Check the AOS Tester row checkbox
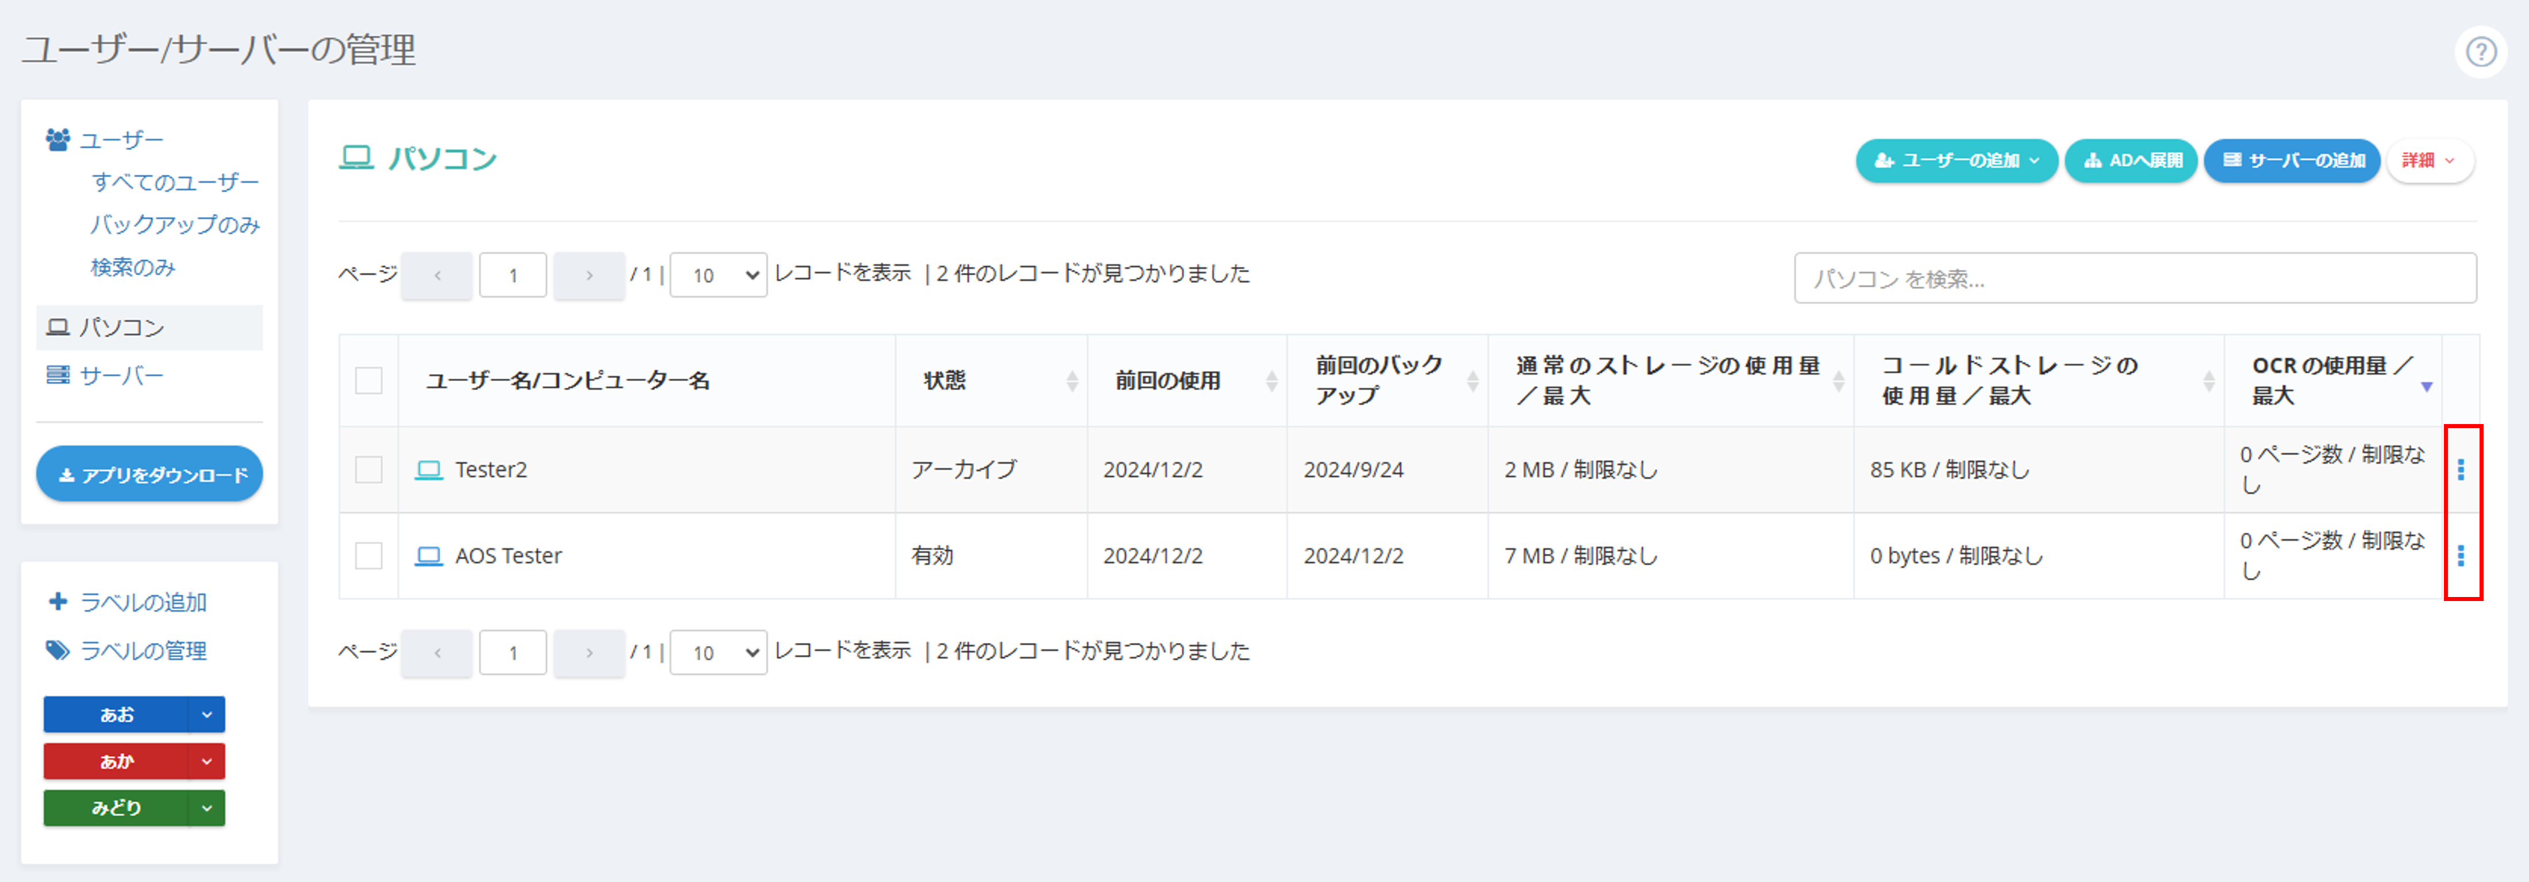The width and height of the screenshot is (2529, 882). point(368,556)
